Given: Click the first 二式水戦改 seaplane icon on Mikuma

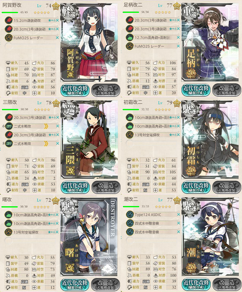Looking at the screenshot, I should [x=9, y=126].
